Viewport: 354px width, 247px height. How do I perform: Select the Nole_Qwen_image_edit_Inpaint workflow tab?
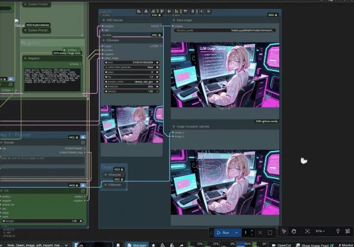click(x=35, y=245)
